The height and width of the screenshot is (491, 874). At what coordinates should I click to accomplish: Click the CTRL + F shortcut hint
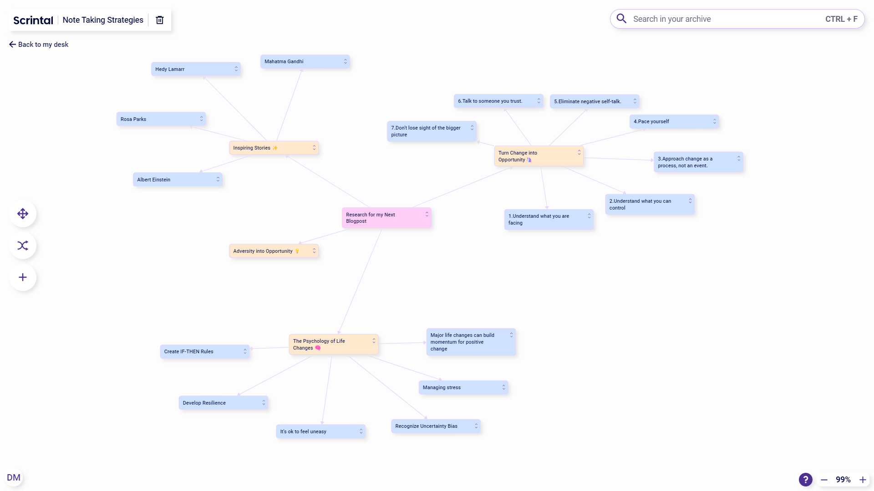841,19
